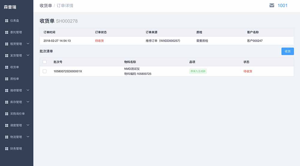Expand the 发货管理 submenu arrow
This screenshot has height=166, width=300.
tap(28, 55)
